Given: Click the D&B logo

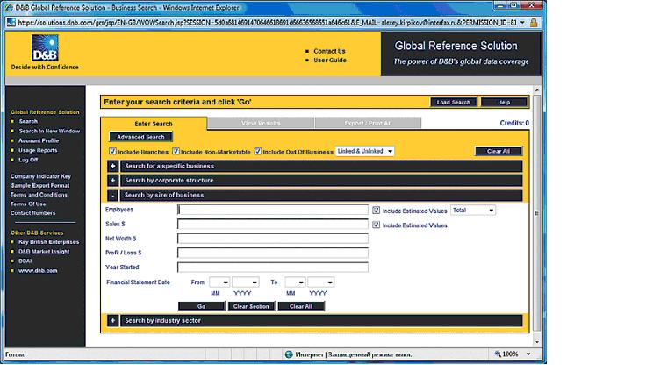Looking at the screenshot, I should [45, 48].
